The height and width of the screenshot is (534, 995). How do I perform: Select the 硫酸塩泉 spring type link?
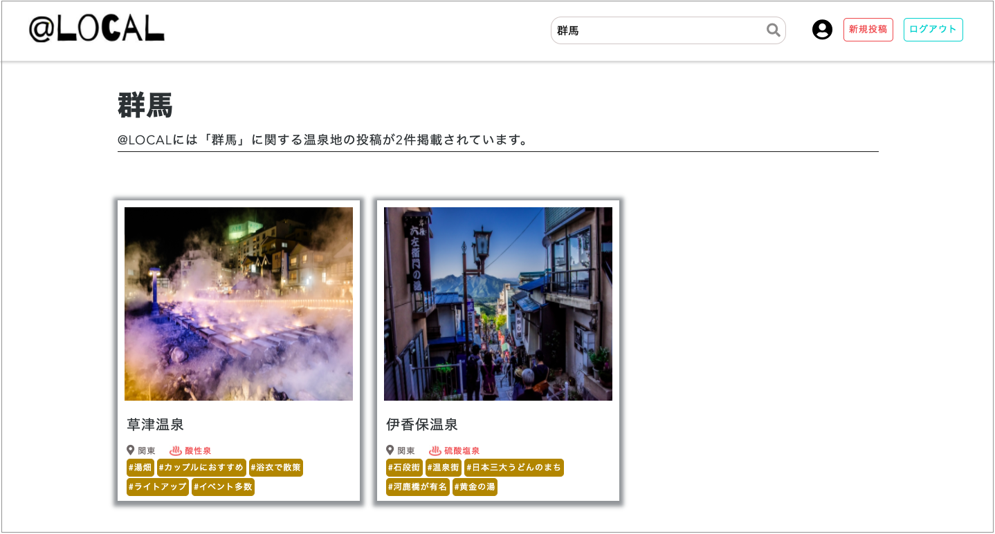pos(463,450)
